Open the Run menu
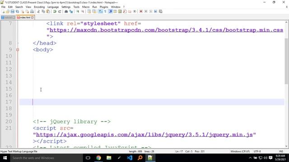The width and height of the screenshot is (289, 162). 94,7
